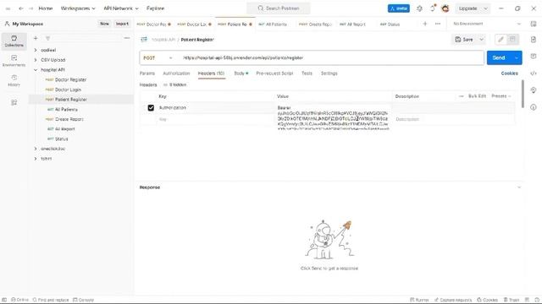Open collections panel more options ellipsis
This screenshot has width=542, height=304.
click(x=127, y=38)
